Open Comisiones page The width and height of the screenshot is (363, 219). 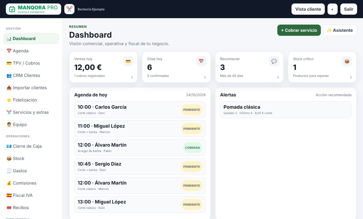pyautogui.click(x=31, y=183)
